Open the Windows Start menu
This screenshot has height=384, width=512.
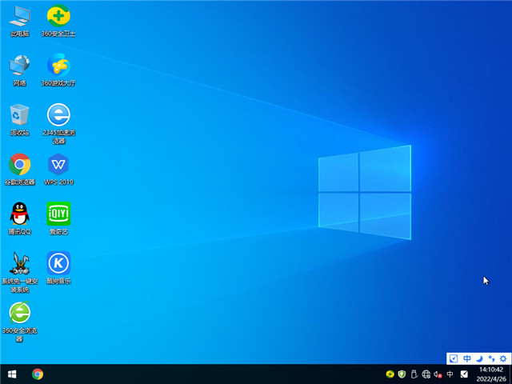click(12, 374)
